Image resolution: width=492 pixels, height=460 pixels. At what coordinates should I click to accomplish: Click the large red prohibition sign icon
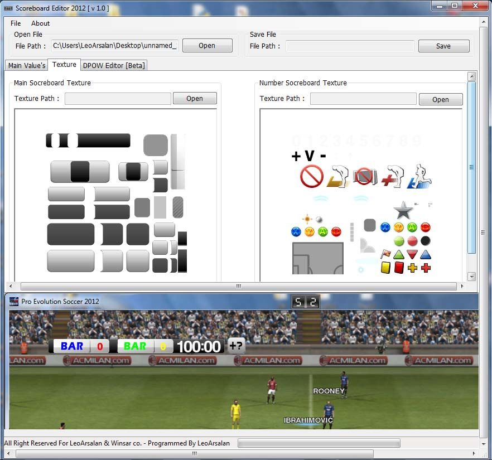[311, 177]
